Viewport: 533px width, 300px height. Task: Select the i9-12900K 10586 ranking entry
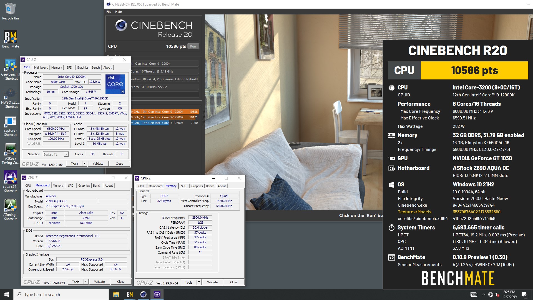[165, 112]
